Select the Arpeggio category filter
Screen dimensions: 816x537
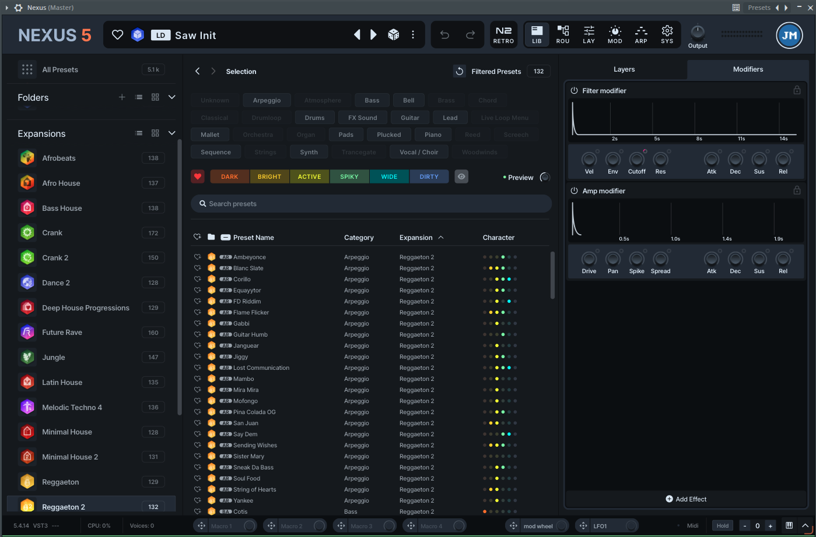(x=267, y=100)
